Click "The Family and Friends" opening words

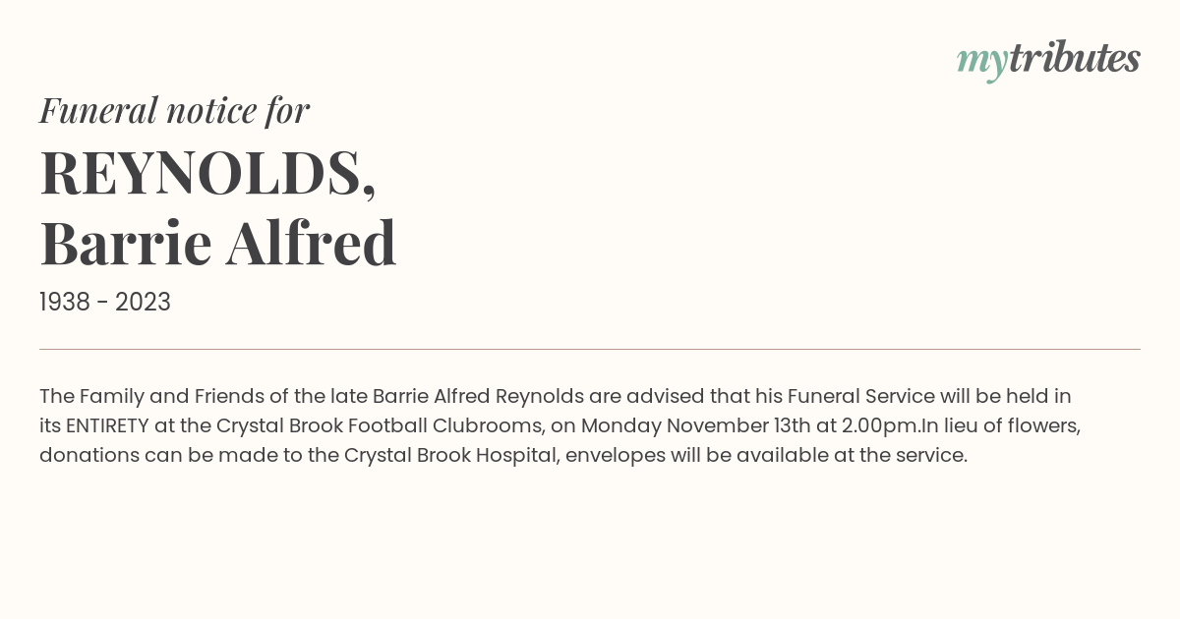[146, 397]
